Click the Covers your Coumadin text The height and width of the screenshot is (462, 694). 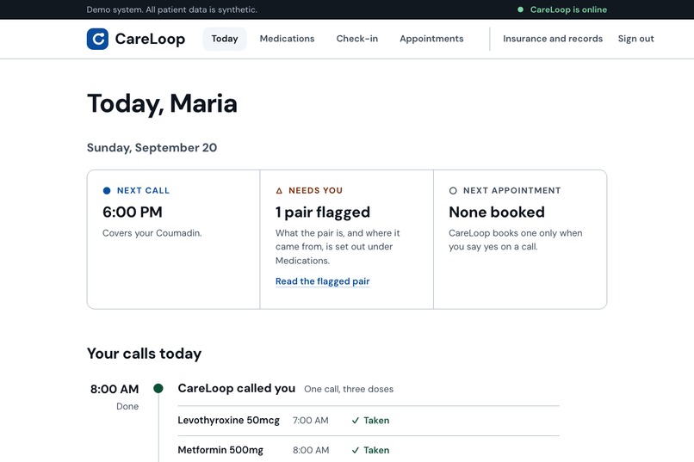152,233
